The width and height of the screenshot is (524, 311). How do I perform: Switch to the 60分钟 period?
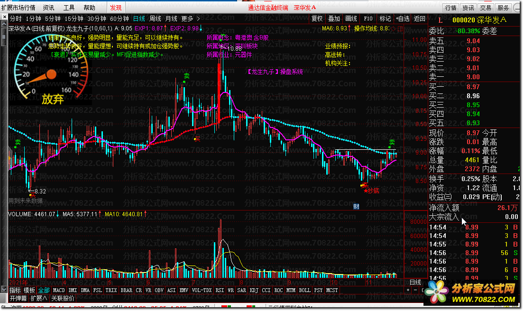[x=120, y=18]
